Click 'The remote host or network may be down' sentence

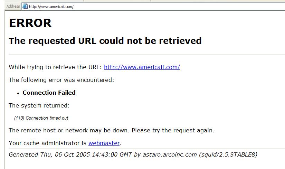coord(112,130)
